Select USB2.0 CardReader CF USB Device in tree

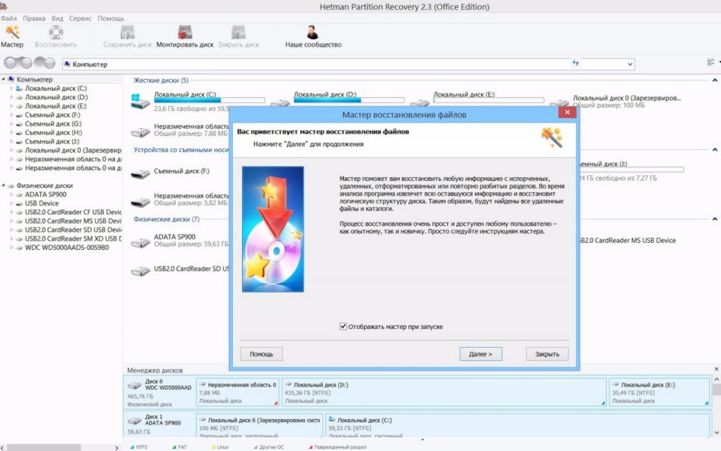click(x=73, y=212)
